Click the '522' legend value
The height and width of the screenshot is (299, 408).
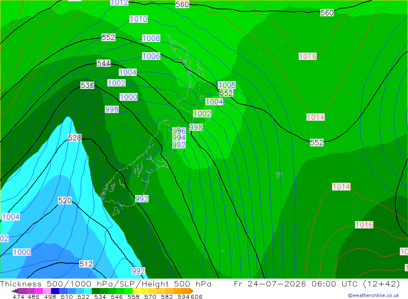83,297
